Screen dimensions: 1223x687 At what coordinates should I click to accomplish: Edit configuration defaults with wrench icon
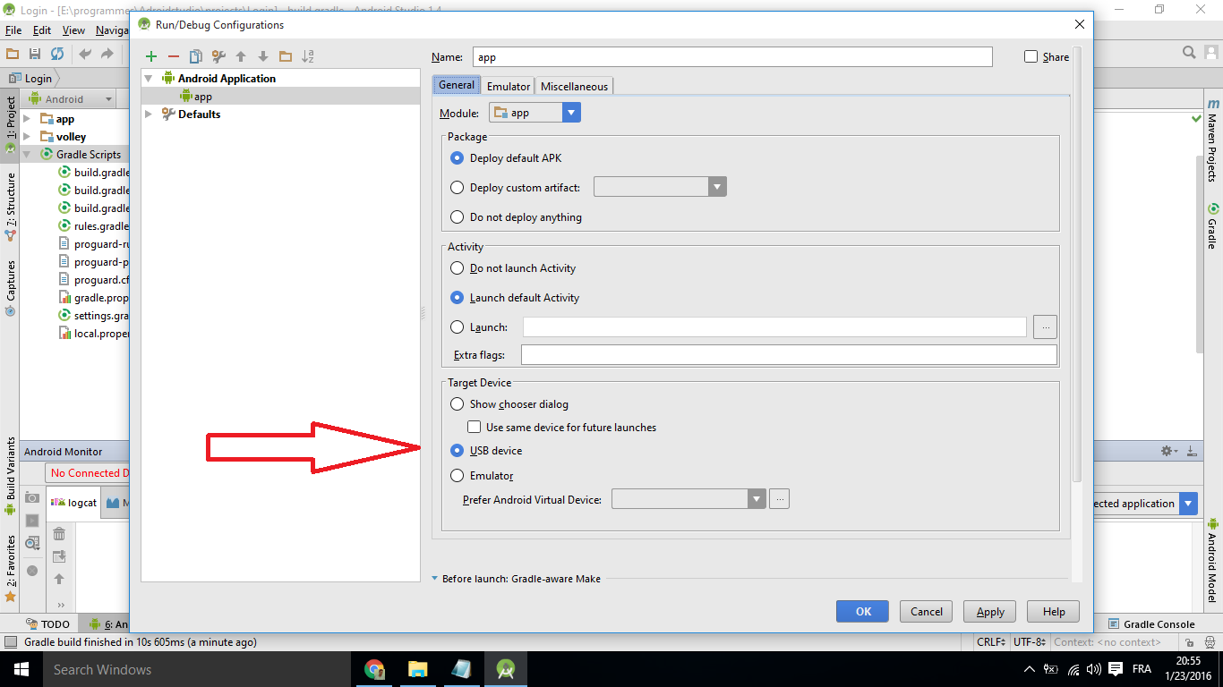(218, 55)
